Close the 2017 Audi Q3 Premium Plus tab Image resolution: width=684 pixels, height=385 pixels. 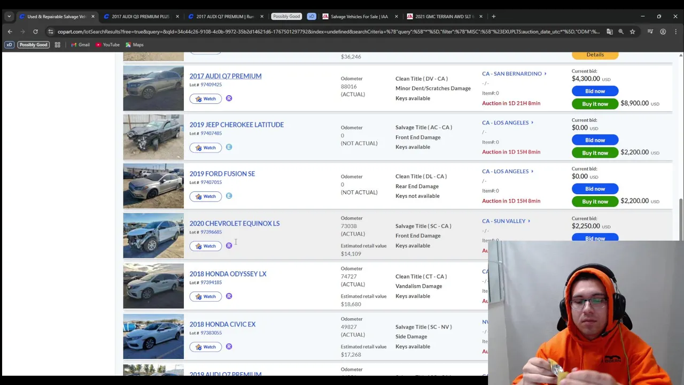pyautogui.click(x=177, y=17)
